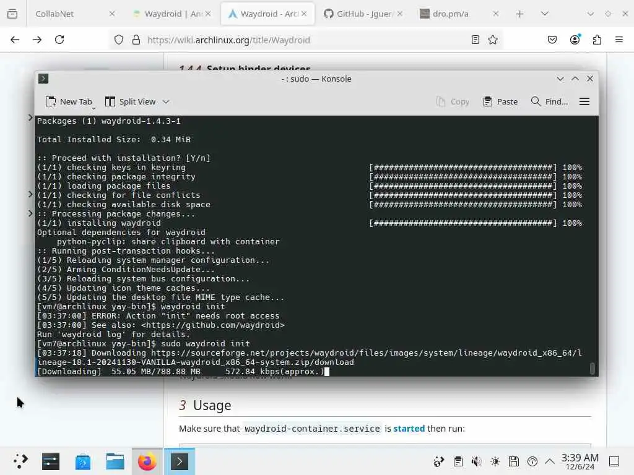Open the tracking protection shield icon

(118, 40)
